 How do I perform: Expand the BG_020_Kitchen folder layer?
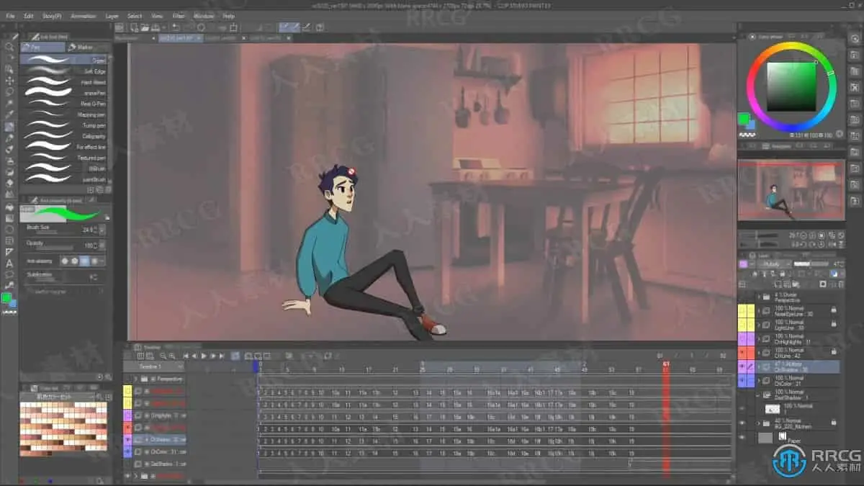pyautogui.click(x=758, y=423)
